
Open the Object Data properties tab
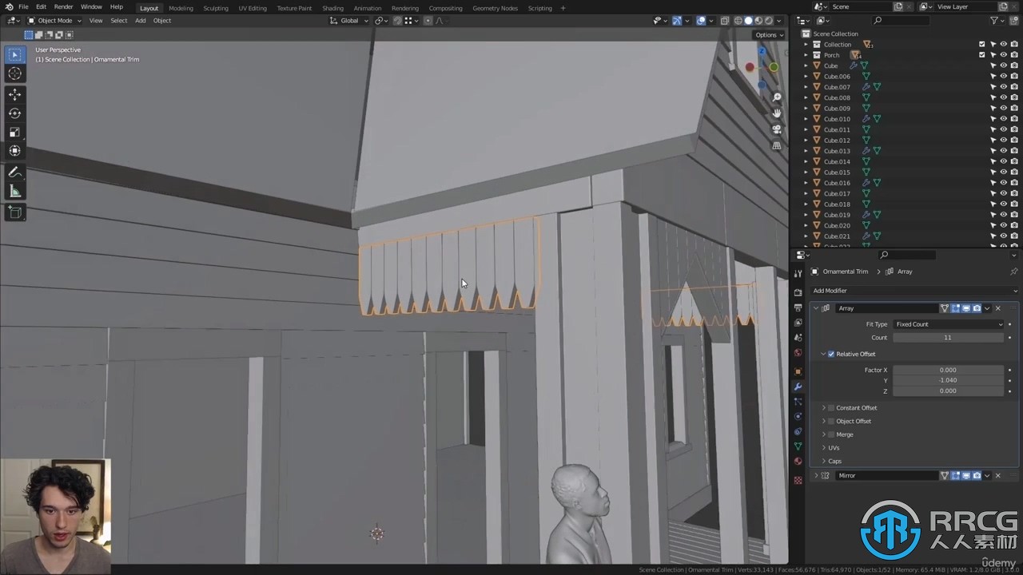coord(798,446)
